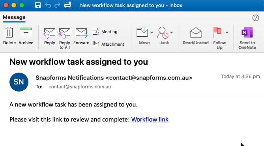Open the Workflow link in email body
264x146 pixels.
tap(150, 120)
